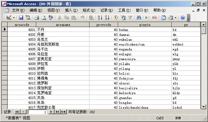Screen dimensions: 208x122
Task: Click the Delete Record toolbar icon
Action: point(155,17)
